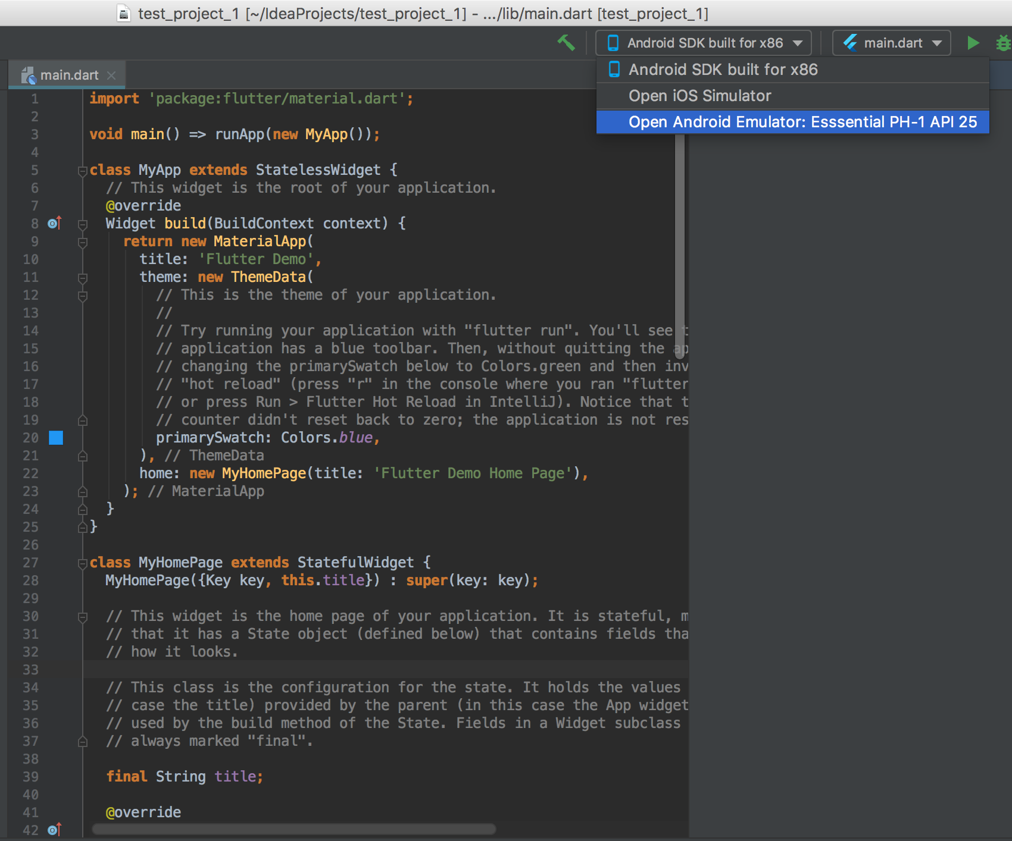
Task: Start debugging using the bug icon
Action: tap(1004, 42)
